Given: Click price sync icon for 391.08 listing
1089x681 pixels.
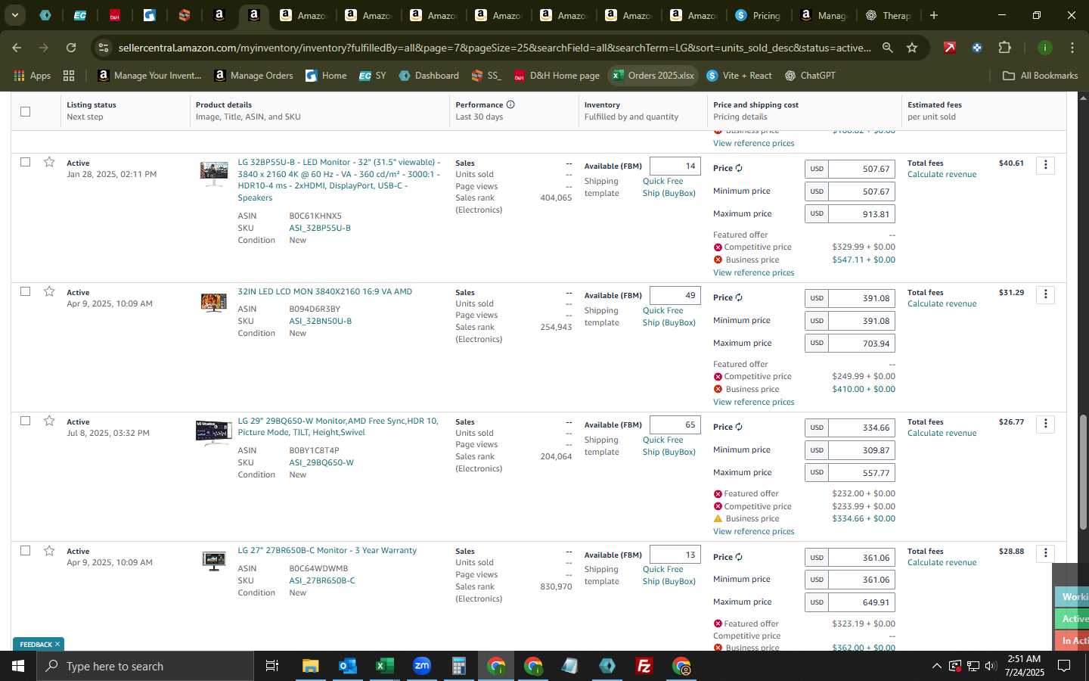Looking at the screenshot, I should (739, 297).
